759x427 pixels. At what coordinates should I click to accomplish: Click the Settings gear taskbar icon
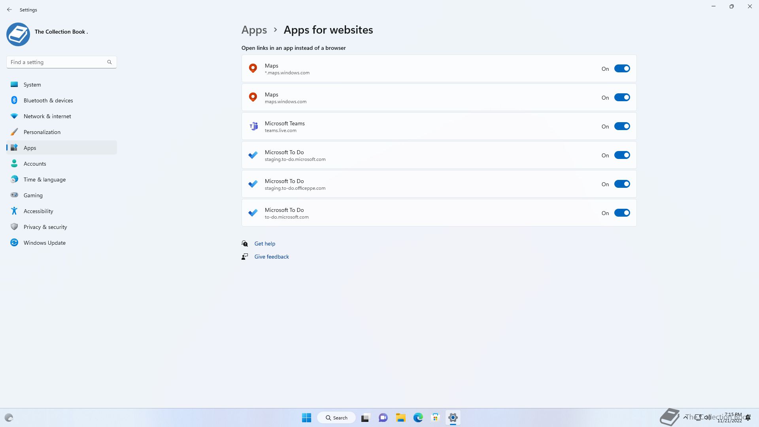click(x=453, y=418)
